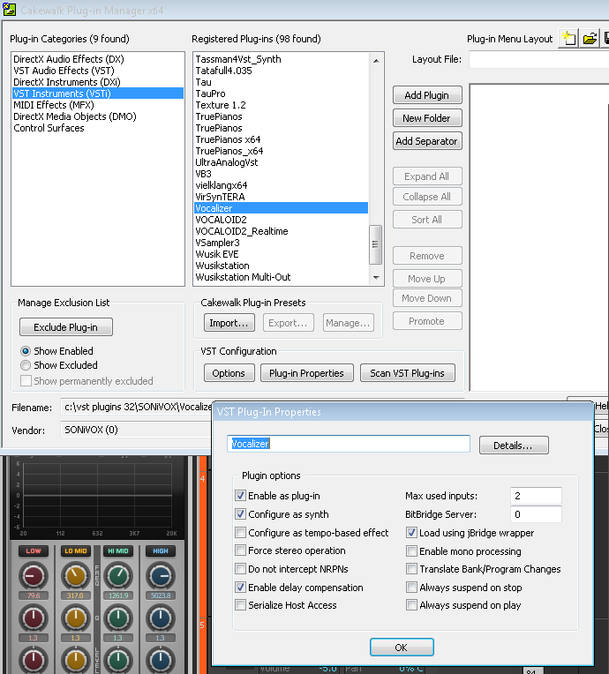Select the HIGH band button in EQ
This screenshot has height=674, width=609.
pyautogui.click(x=161, y=550)
